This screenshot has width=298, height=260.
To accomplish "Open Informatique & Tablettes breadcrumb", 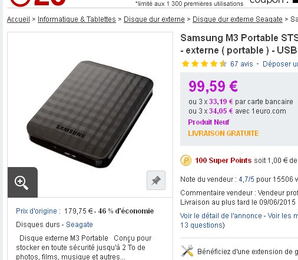I will 77,19.
